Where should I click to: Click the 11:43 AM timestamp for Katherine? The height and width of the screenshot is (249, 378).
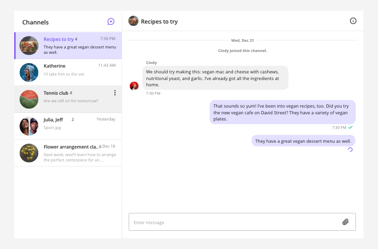107,65
